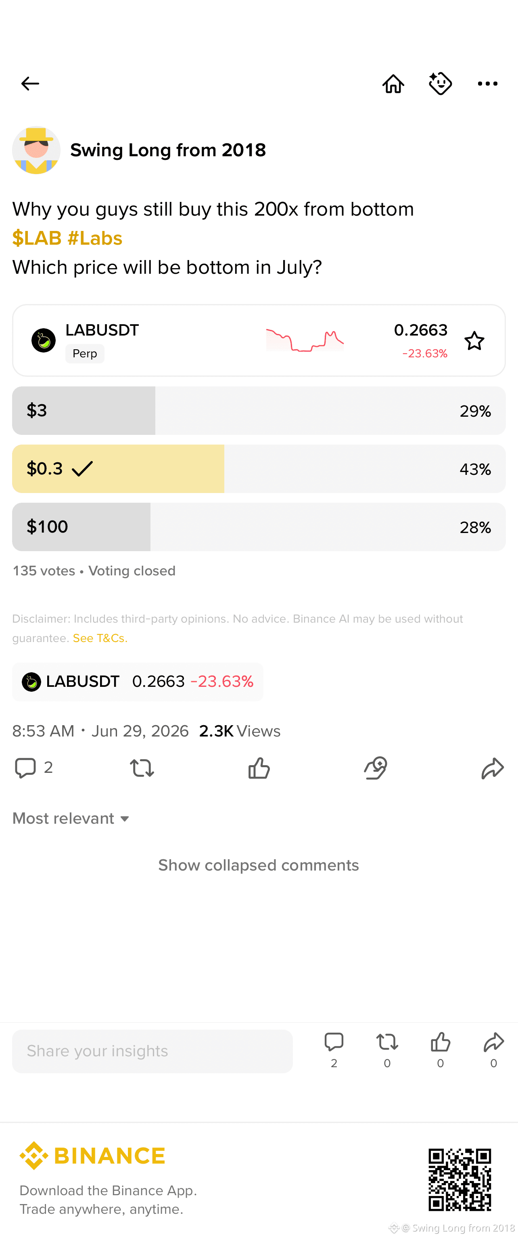
Task: Tap the sparkle face AI assistant icon
Action: click(x=440, y=84)
